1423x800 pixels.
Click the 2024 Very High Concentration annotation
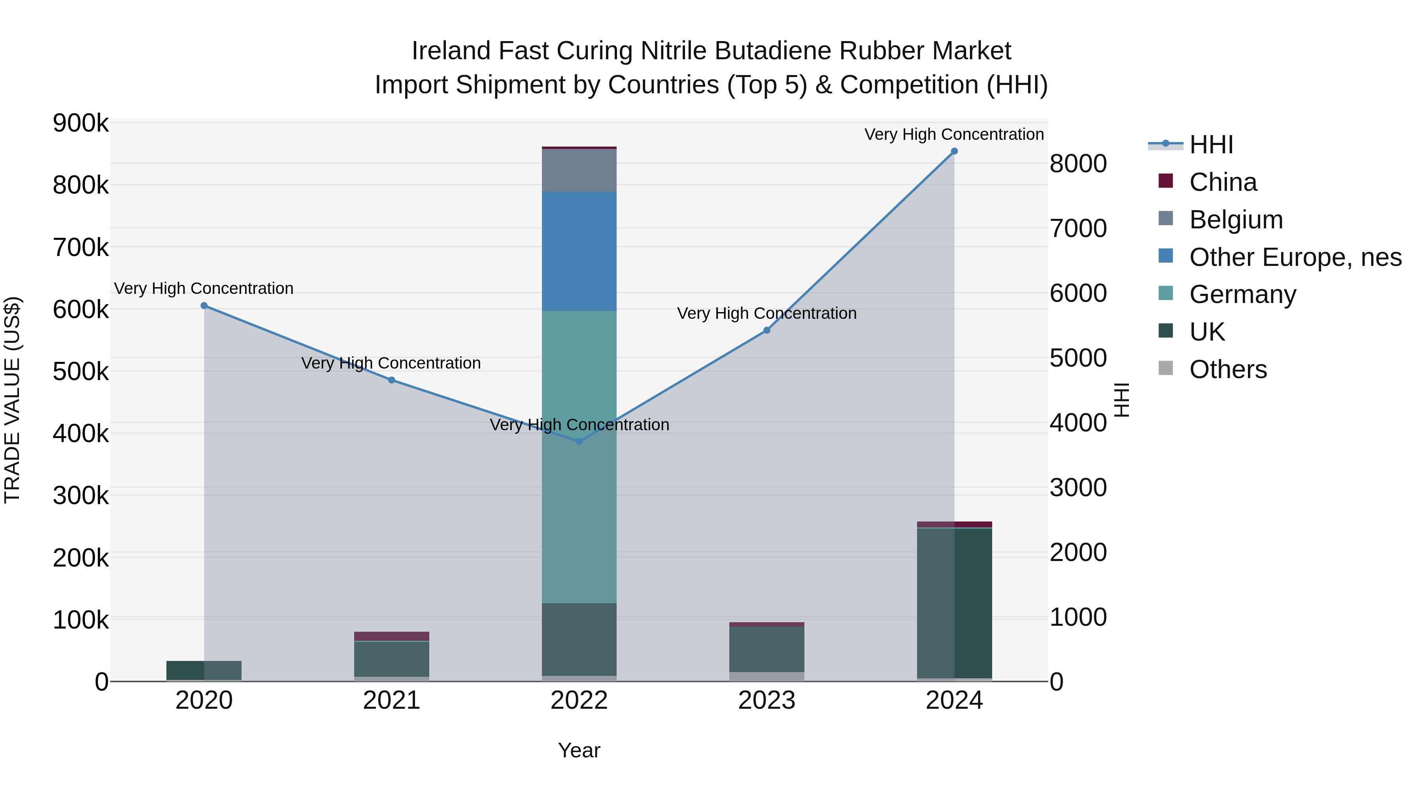(x=954, y=134)
